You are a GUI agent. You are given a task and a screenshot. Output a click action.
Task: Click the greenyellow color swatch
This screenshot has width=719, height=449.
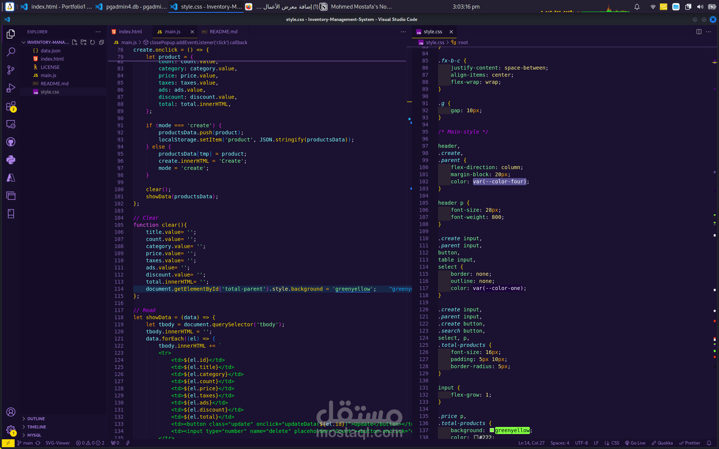pyautogui.click(x=492, y=430)
